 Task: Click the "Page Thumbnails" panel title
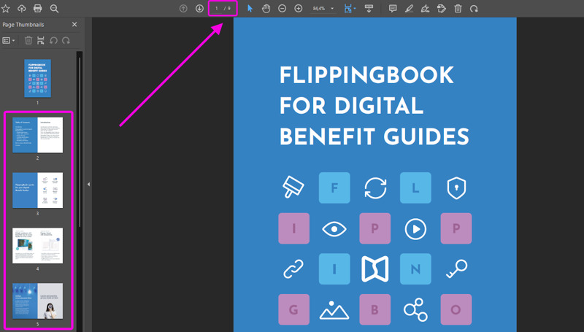click(x=23, y=25)
